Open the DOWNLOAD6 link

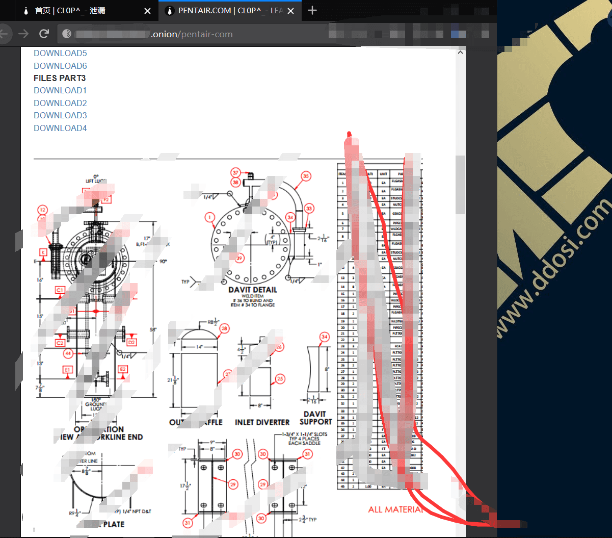(x=60, y=66)
